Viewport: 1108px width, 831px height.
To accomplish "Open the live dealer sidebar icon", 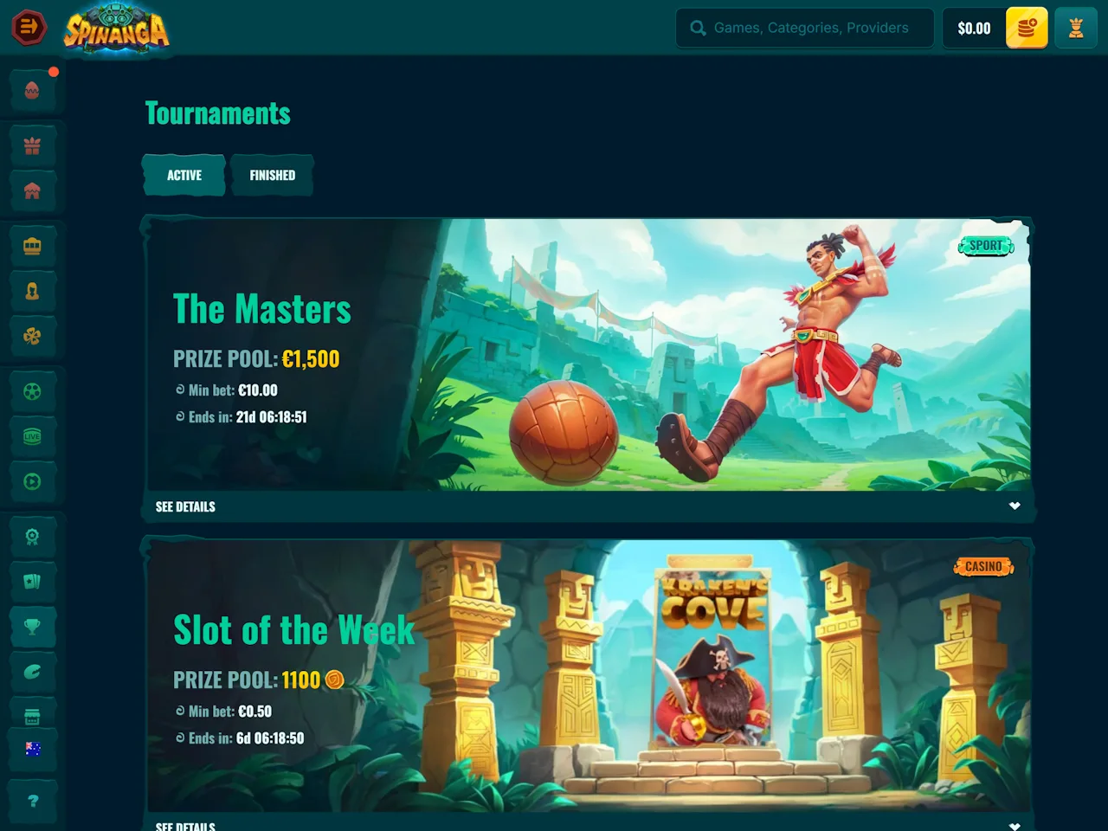I will pos(32,292).
